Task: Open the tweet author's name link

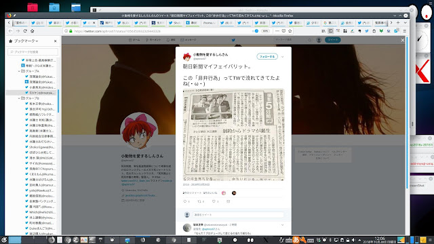Action: [x=210, y=55]
